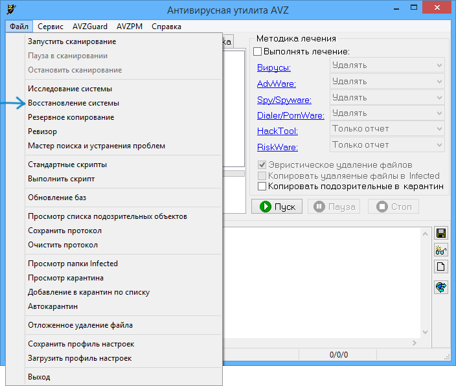This screenshot has height=386, width=456.
Task: Click the save protocol floppy disk icon
Action: 441,233
